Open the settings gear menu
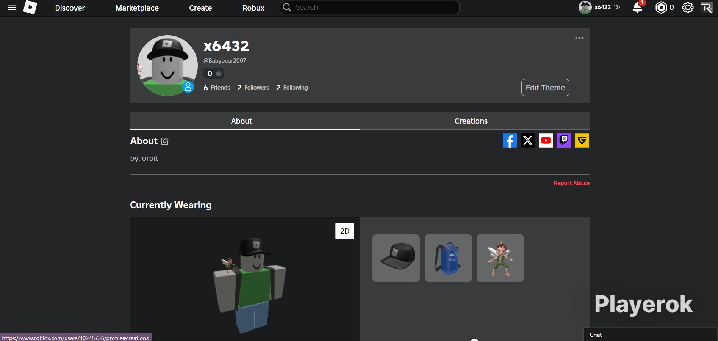This screenshot has height=341, width=718. pos(688,8)
